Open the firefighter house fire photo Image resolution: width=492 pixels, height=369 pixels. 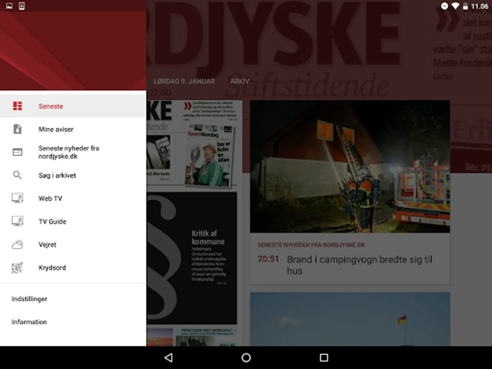tap(350, 166)
